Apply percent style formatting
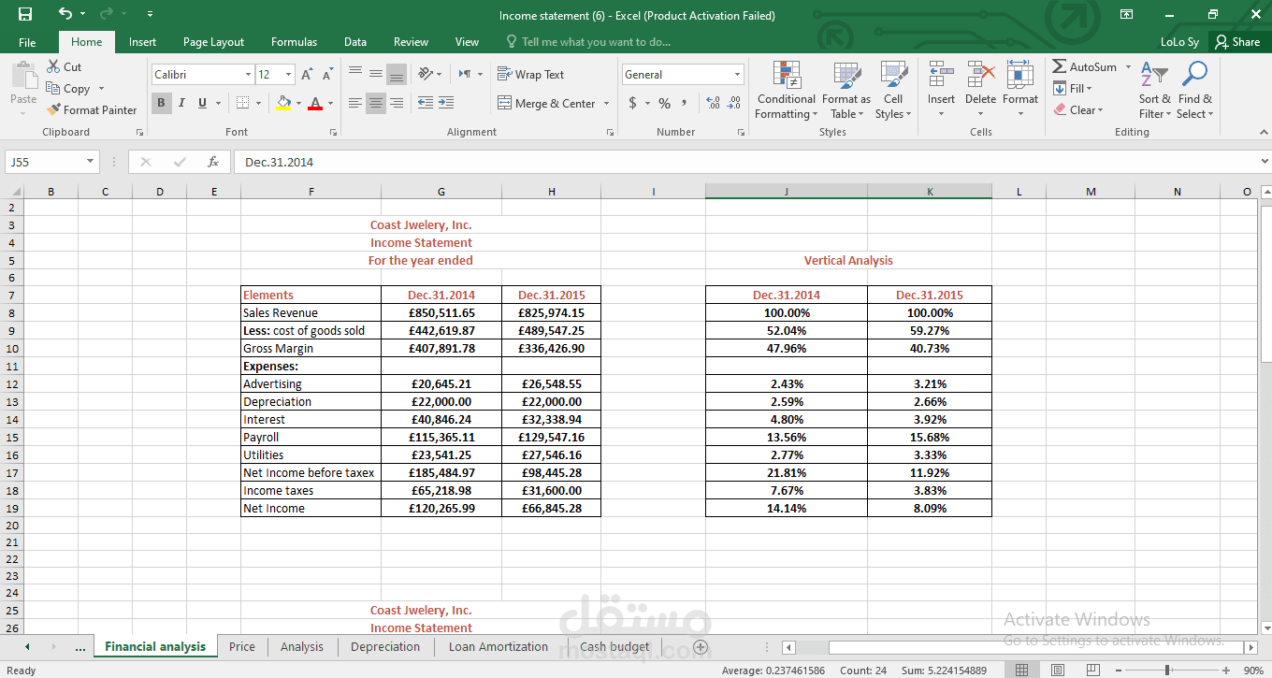Image resolution: width=1272 pixels, height=678 pixels. [x=664, y=103]
